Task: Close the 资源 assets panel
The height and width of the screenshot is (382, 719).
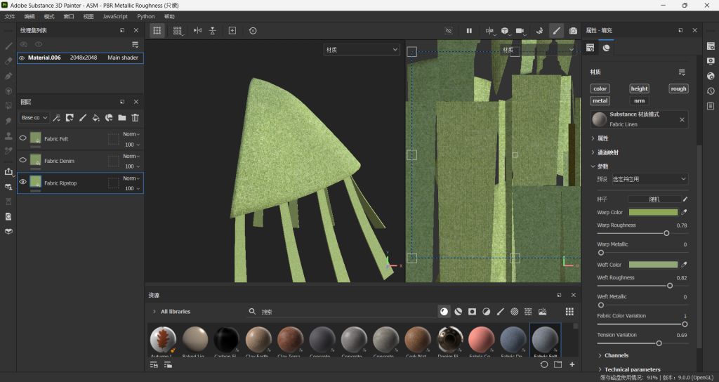Action: (573, 296)
